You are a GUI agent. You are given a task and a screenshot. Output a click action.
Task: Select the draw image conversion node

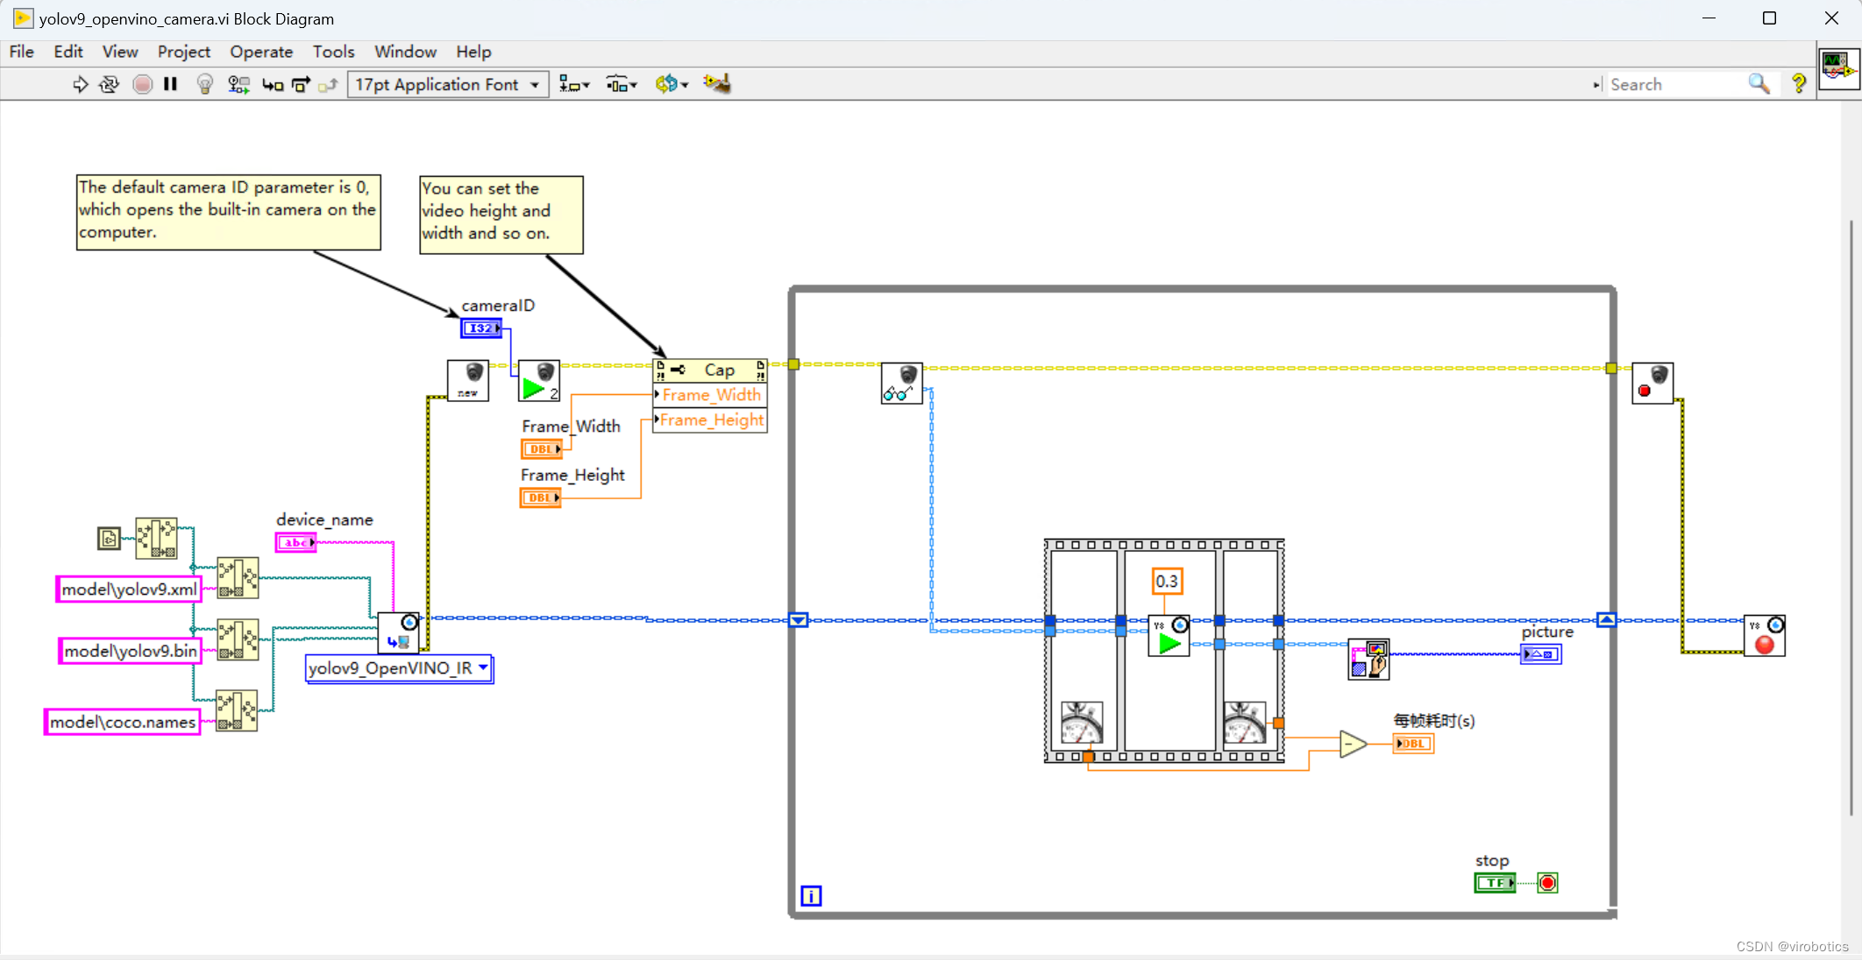click(x=1368, y=659)
